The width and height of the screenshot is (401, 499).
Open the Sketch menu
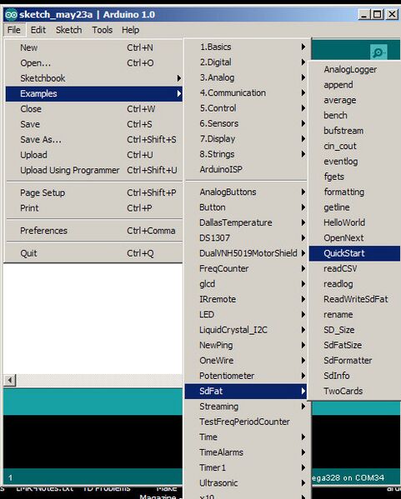click(x=69, y=30)
